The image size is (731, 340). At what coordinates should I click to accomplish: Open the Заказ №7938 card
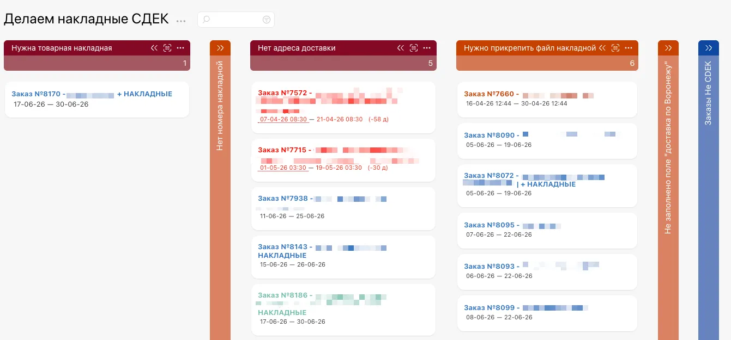click(343, 208)
